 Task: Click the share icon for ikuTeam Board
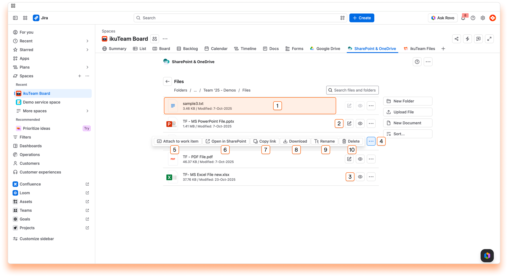pos(456,39)
